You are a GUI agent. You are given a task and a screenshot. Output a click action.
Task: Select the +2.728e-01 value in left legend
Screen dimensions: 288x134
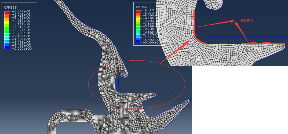click(x=21, y=33)
